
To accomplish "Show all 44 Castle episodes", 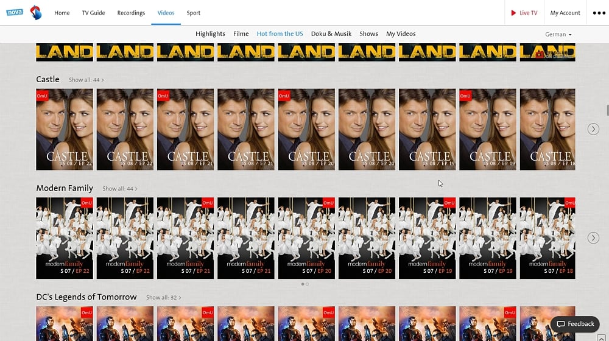I will tap(86, 80).
